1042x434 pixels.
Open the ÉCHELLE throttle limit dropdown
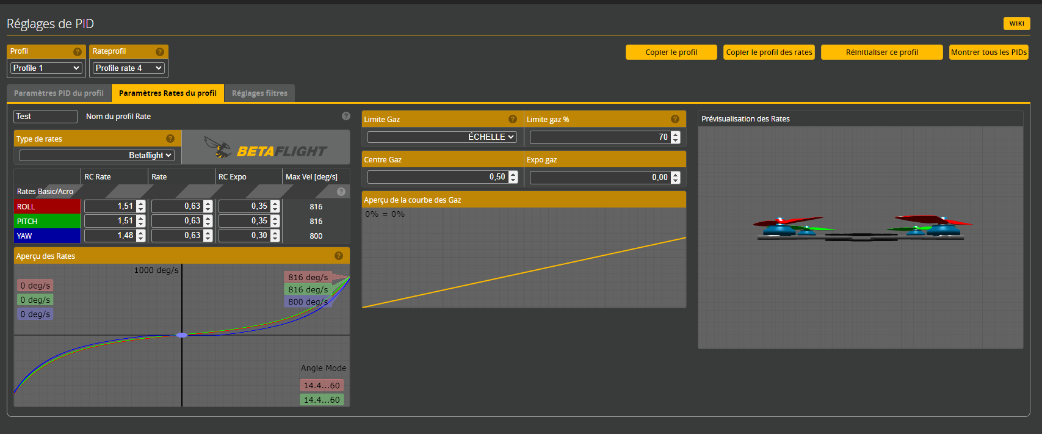(x=442, y=137)
